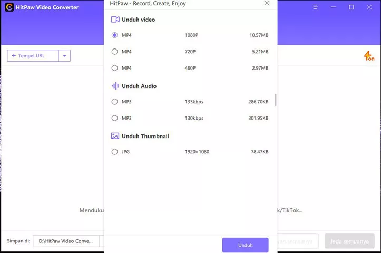Click the 10.57MB file size text
Image resolution: width=381 pixels, height=253 pixels.
tap(259, 35)
